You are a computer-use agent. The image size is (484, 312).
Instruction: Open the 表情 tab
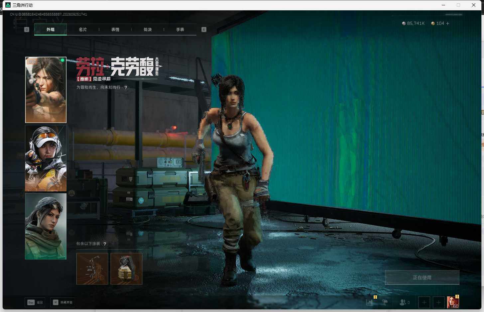point(115,30)
